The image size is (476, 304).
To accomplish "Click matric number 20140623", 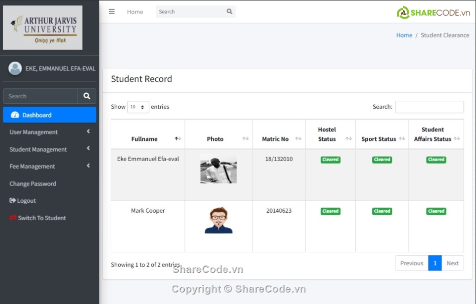I will coord(279,211).
